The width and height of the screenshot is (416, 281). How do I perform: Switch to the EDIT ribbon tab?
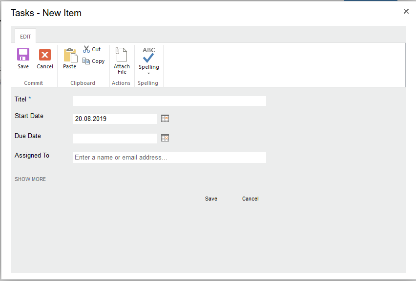coord(25,36)
